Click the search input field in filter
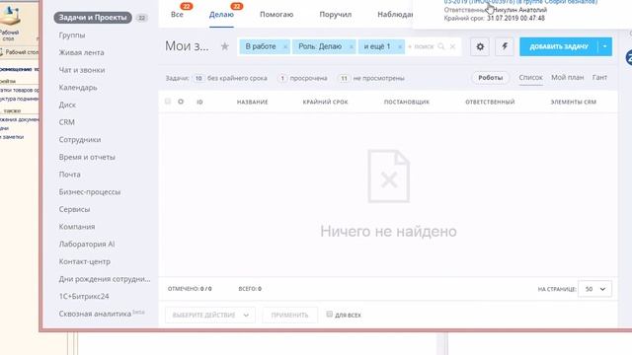This screenshot has height=355, width=632. point(422,46)
